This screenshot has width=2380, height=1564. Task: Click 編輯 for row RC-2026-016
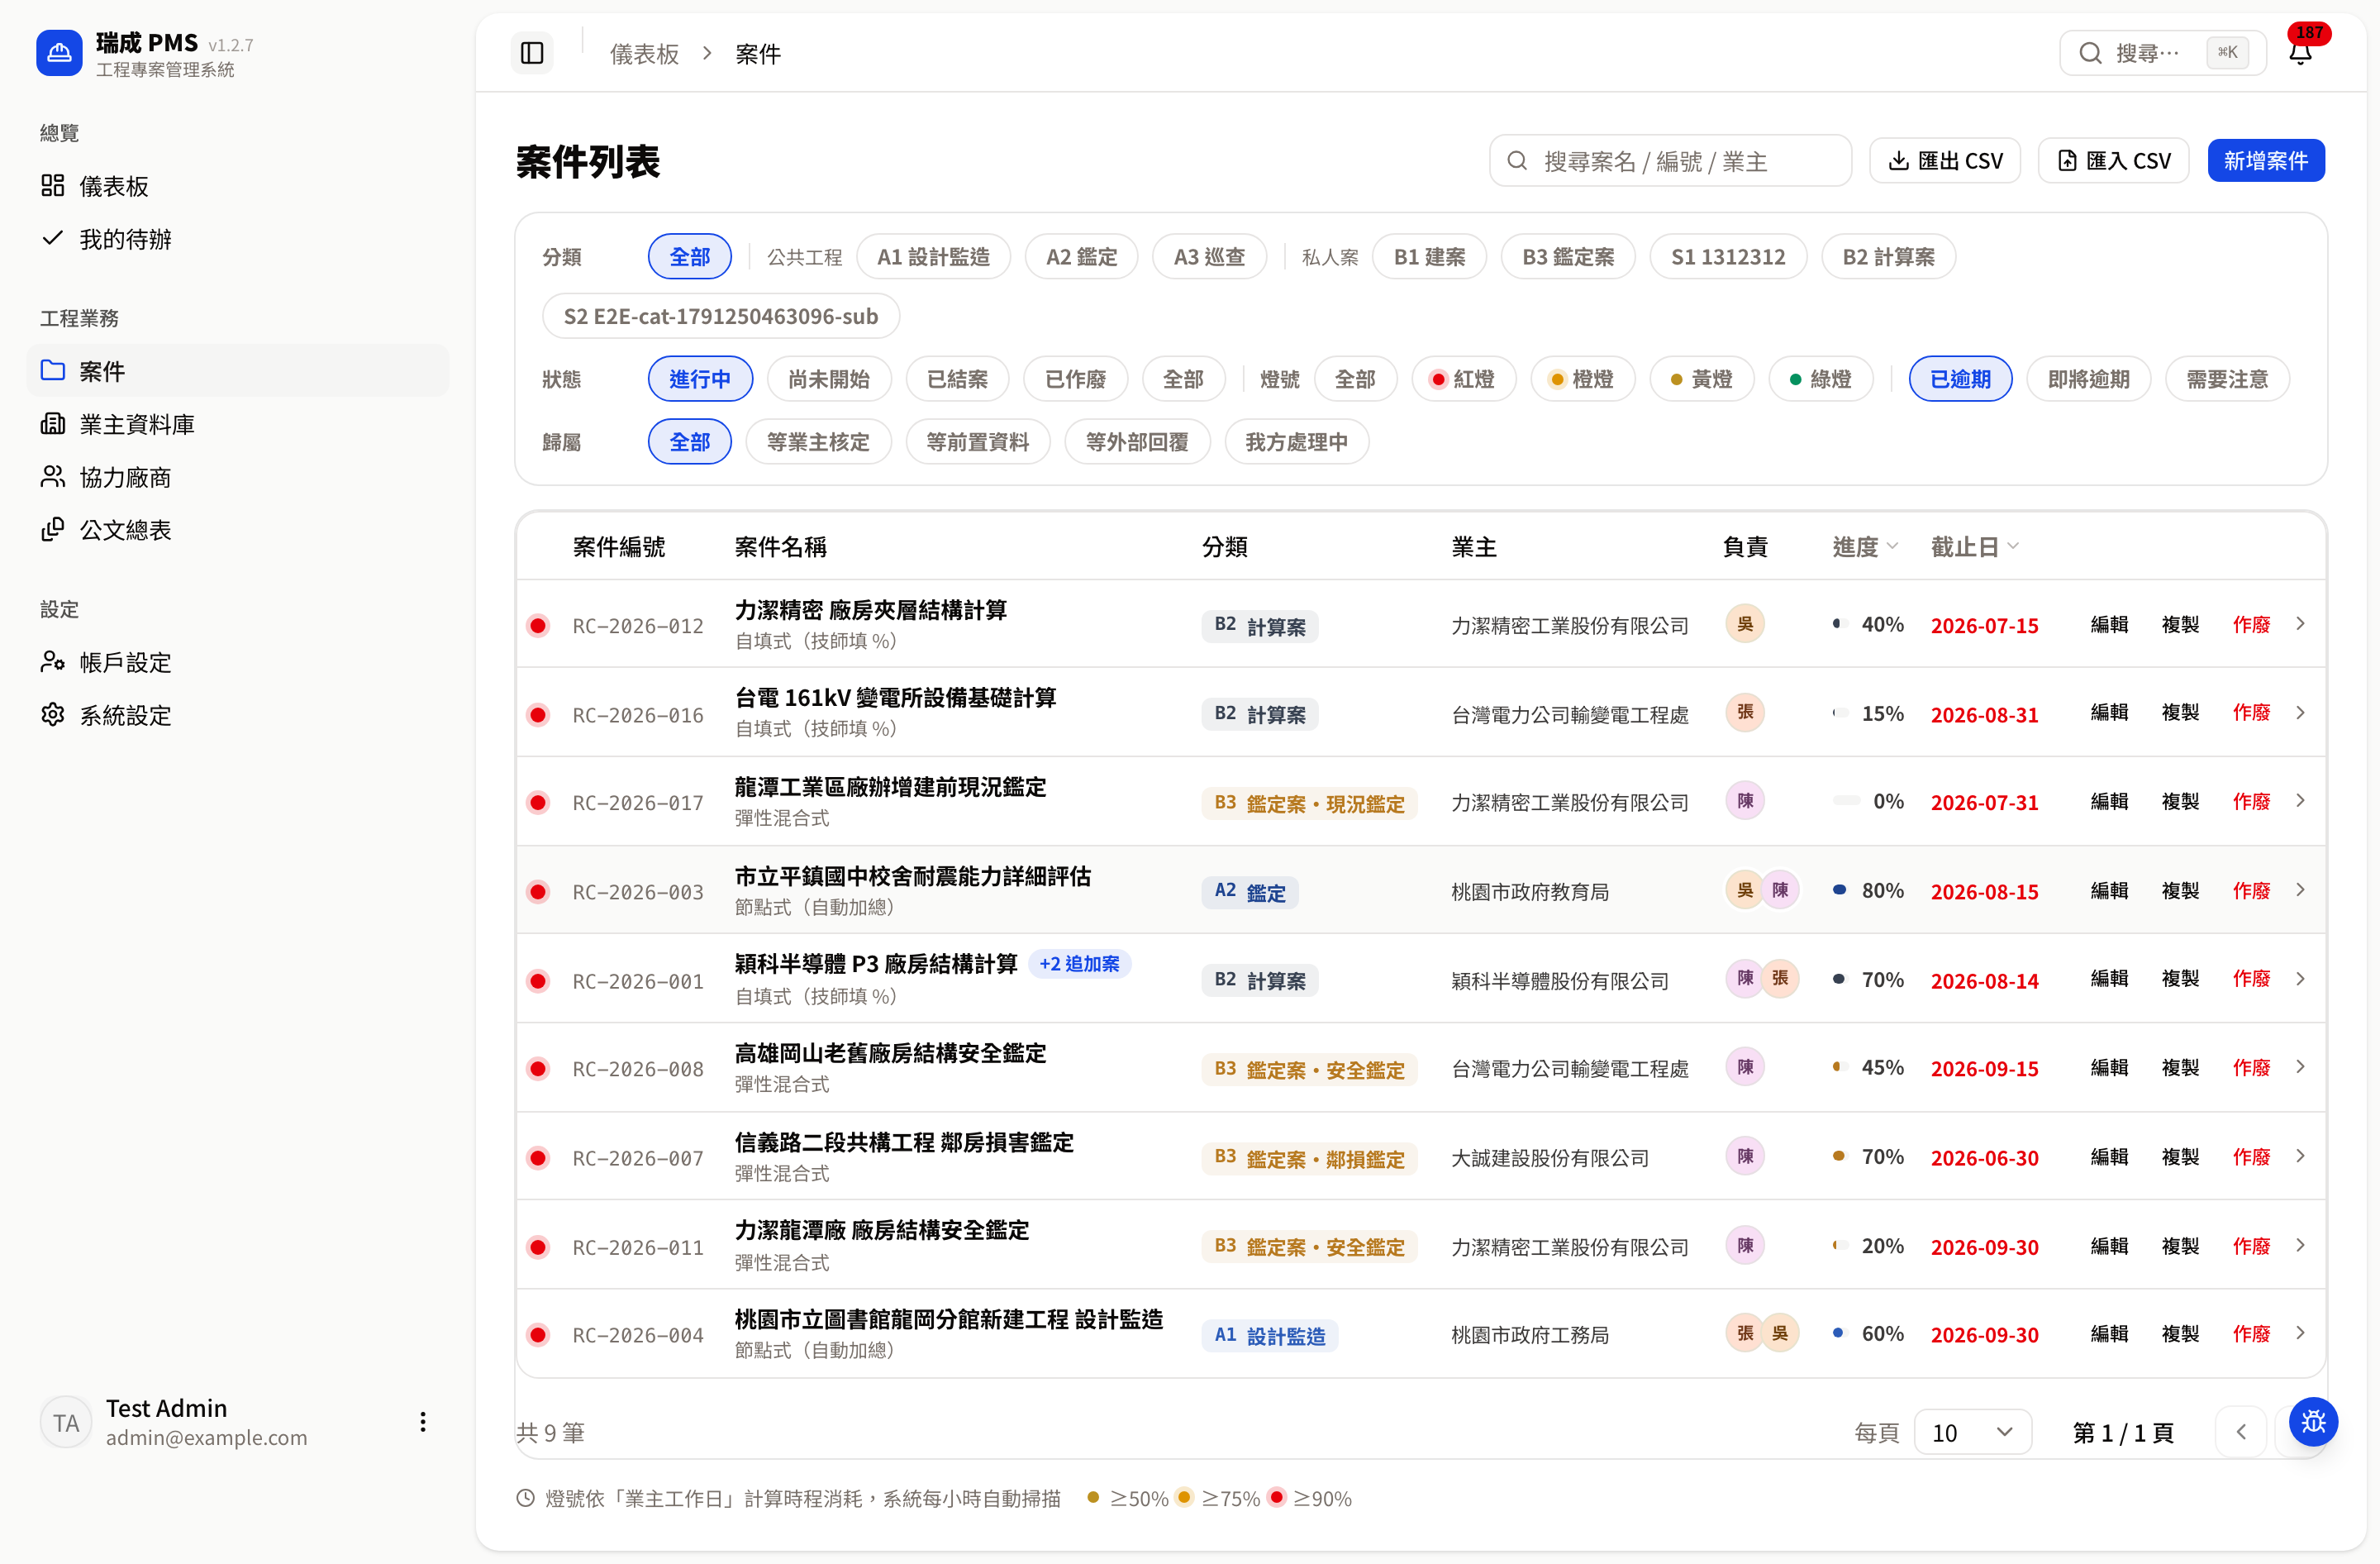pos(2109,713)
